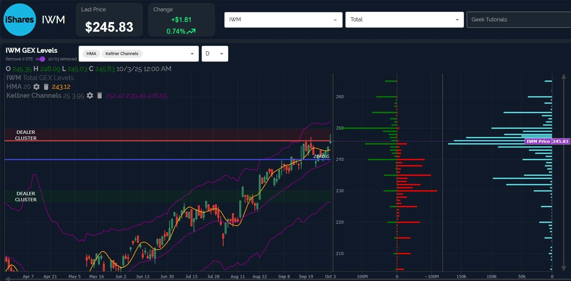Click the upper DEALER CLUSTER red label
571x281 pixels.
tap(26, 135)
